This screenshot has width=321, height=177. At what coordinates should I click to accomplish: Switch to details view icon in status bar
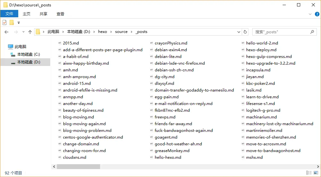click(309, 173)
